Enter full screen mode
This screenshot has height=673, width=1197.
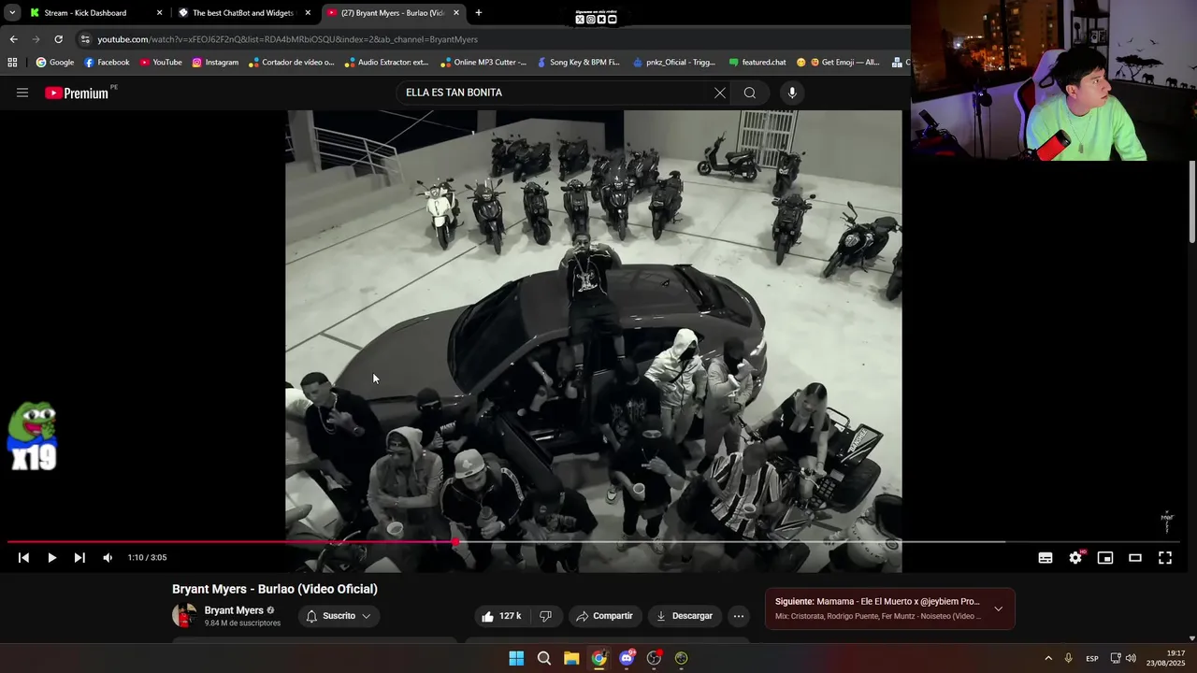tap(1165, 558)
